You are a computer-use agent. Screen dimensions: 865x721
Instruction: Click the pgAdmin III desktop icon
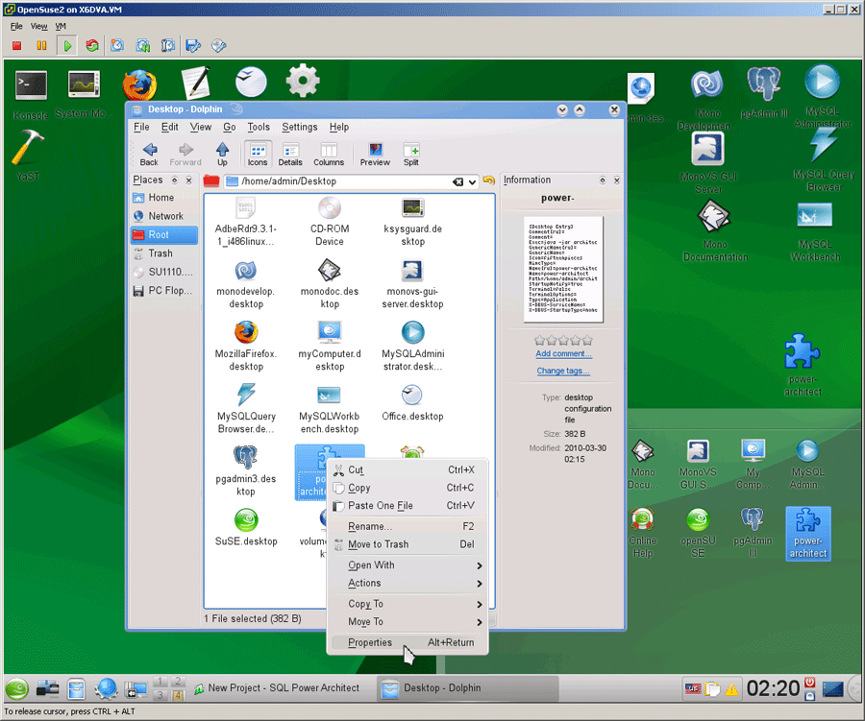pos(764,84)
